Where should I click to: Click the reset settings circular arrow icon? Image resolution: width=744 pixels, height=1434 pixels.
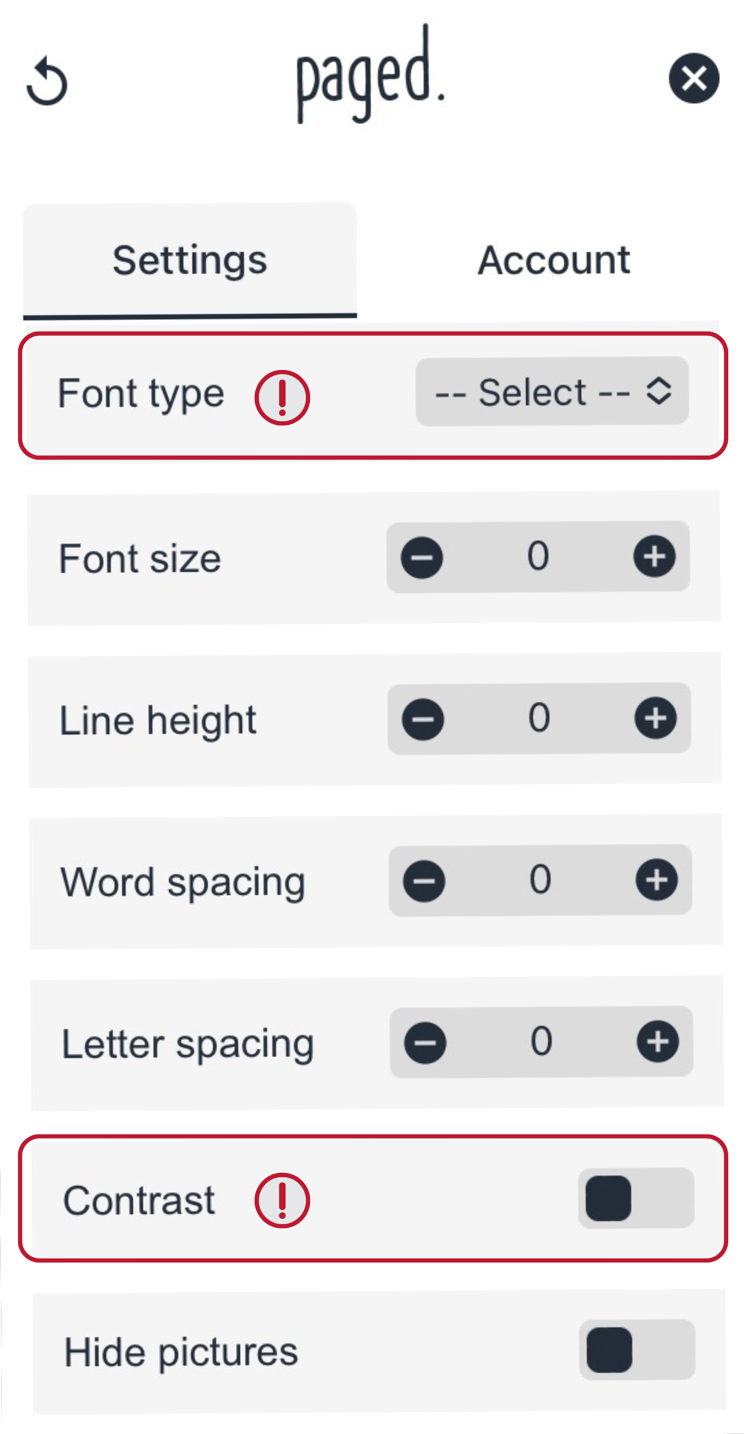[x=47, y=81]
